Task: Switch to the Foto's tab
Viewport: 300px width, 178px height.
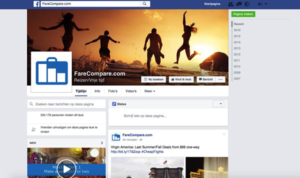Action: [x=112, y=91]
